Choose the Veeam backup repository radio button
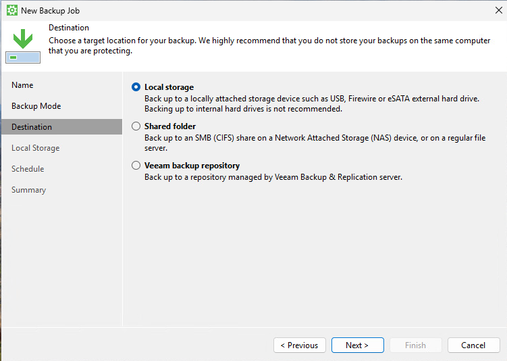 click(136, 166)
